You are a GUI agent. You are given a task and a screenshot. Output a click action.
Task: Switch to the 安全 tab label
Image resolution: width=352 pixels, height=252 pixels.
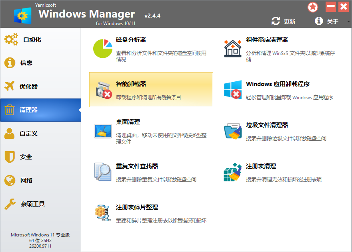[26, 157]
